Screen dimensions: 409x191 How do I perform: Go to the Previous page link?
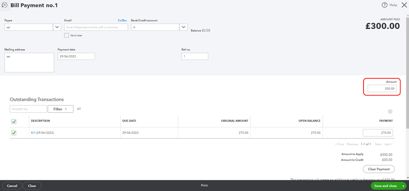click(352, 144)
